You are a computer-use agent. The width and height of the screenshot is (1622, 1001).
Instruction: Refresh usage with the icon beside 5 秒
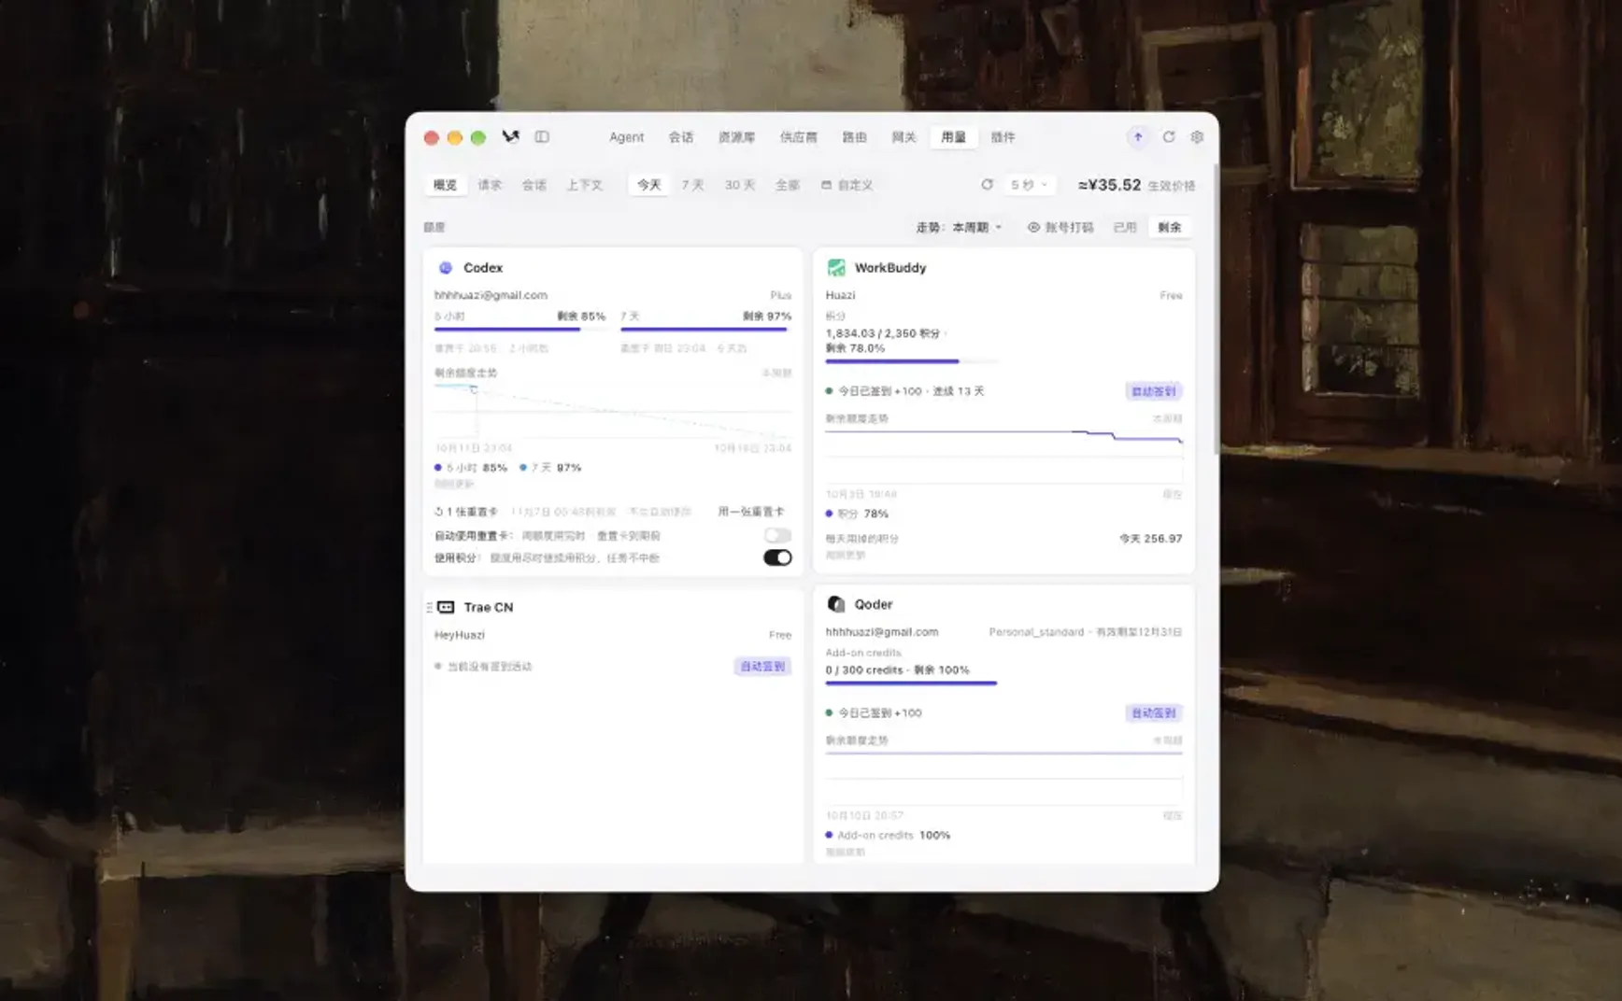987,185
